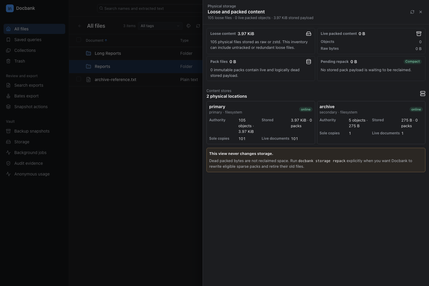Click the back arrow beside All files
Viewport: 429px width, 286px height.
(80, 26)
